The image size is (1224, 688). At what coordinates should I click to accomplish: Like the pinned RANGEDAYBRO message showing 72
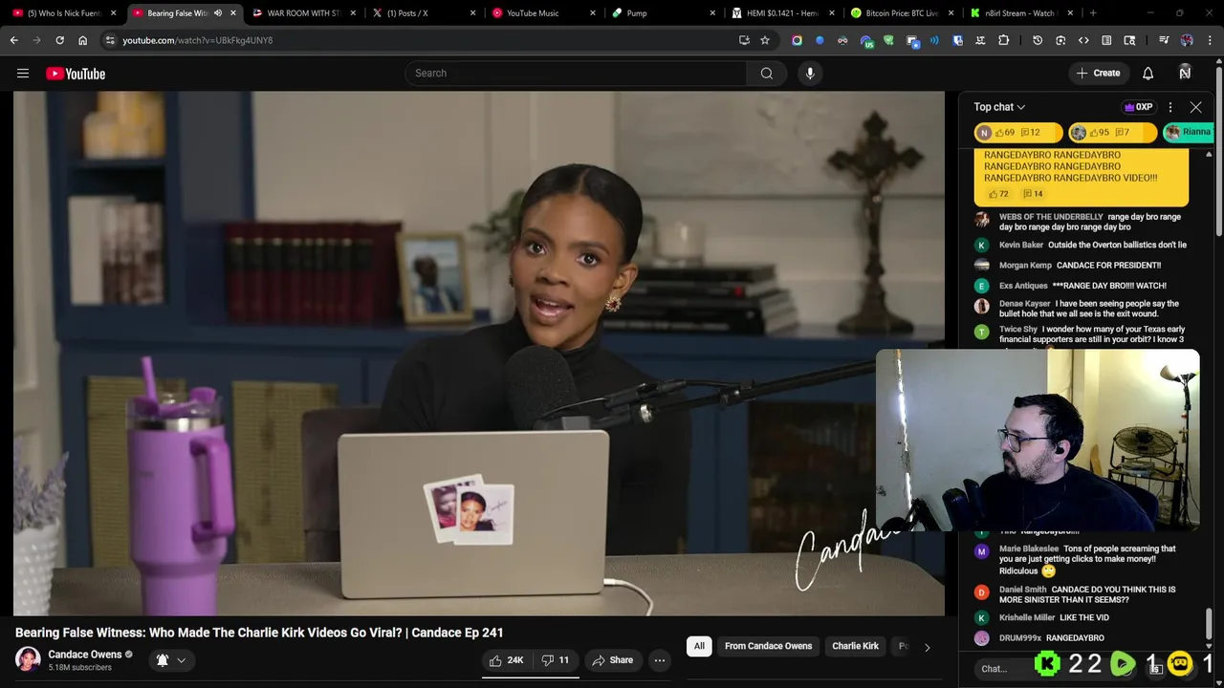(997, 194)
